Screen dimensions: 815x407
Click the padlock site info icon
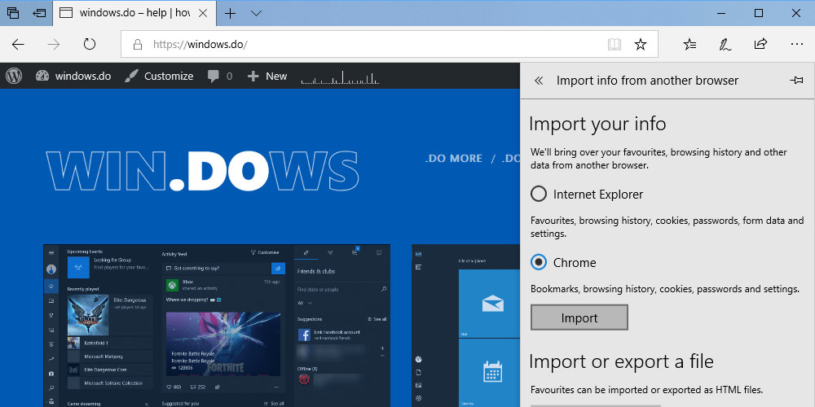(x=138, y=45)
